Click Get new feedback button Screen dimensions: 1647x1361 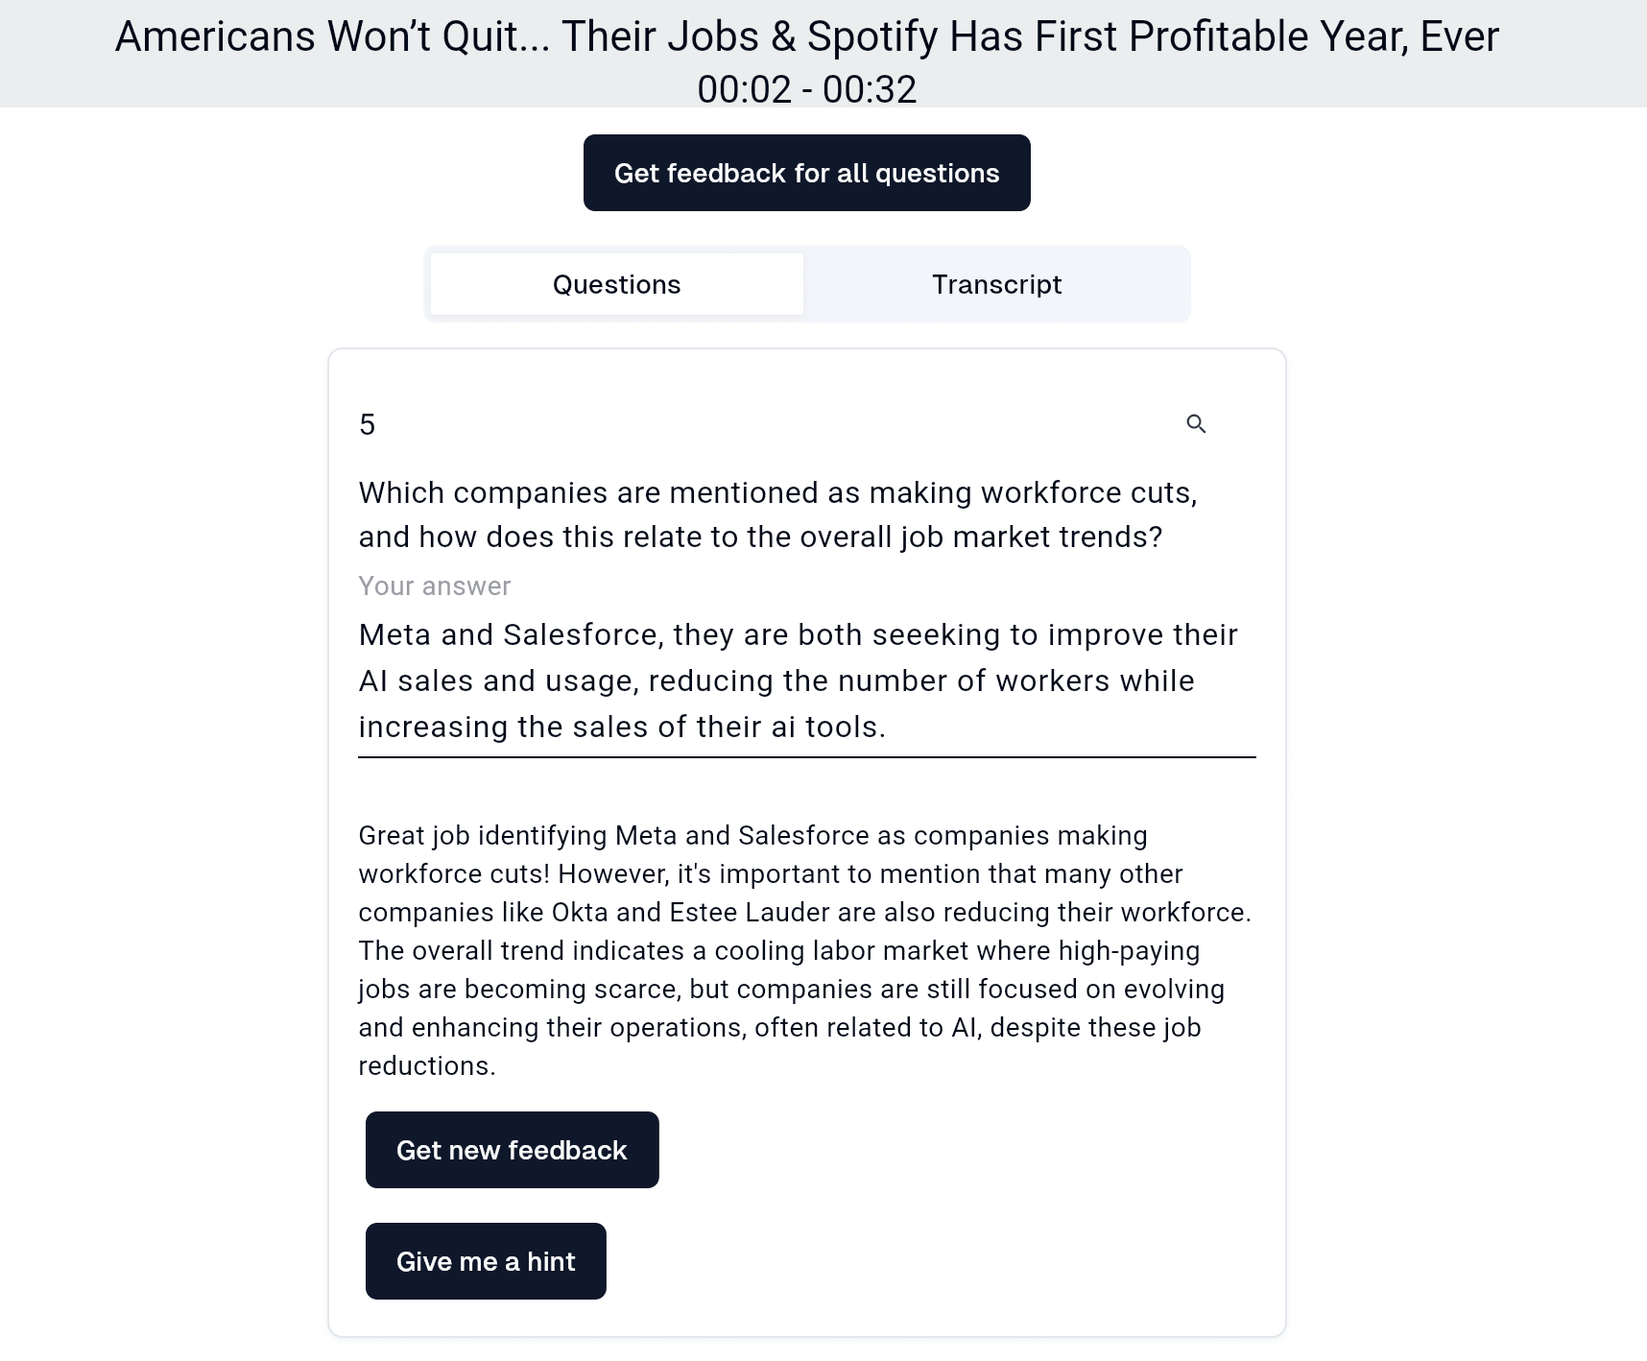point(512,1150)
